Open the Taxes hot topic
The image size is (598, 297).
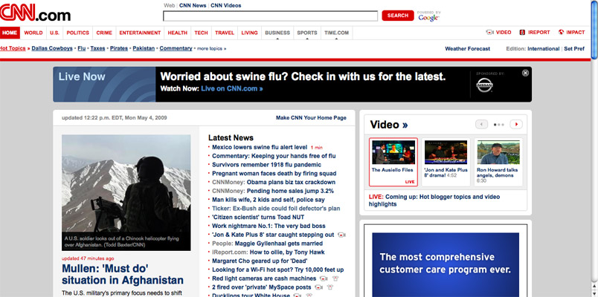click(x=97, y=48)
